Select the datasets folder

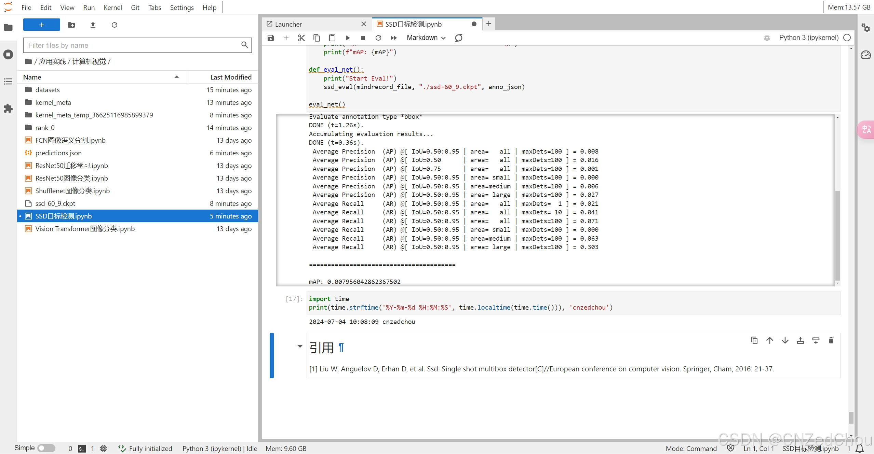pos(137,90)
